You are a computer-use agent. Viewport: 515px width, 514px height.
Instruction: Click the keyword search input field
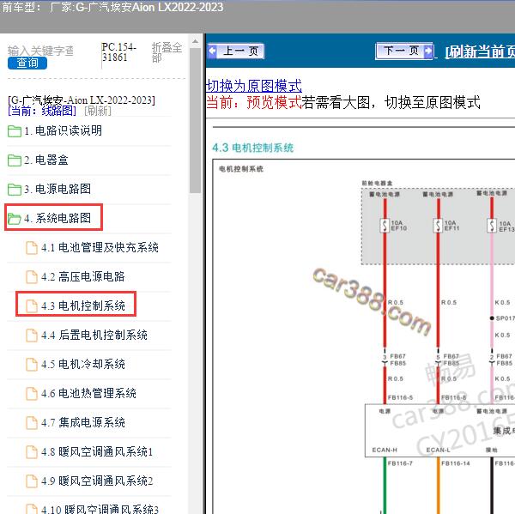click(x=41, y=51)
